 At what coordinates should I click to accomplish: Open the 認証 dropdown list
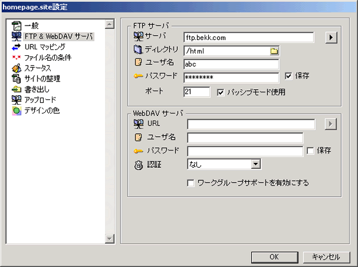click(x=256, y=164)
